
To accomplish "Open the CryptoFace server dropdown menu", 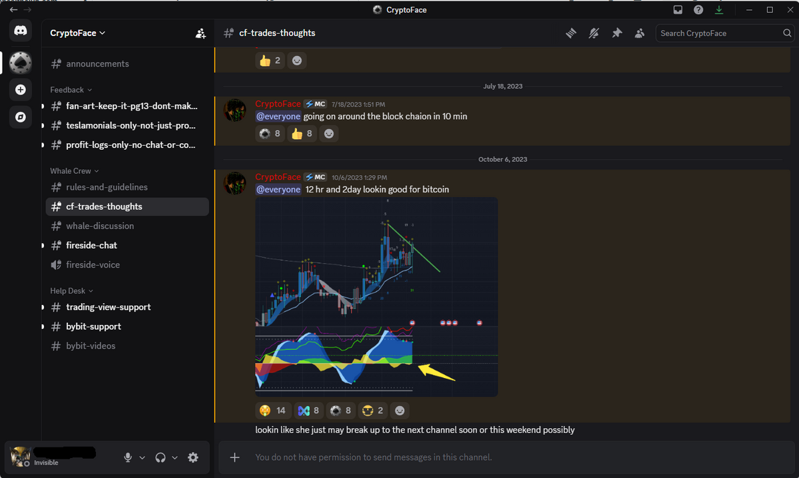I will pyautogui.click(x=79, y=33).
